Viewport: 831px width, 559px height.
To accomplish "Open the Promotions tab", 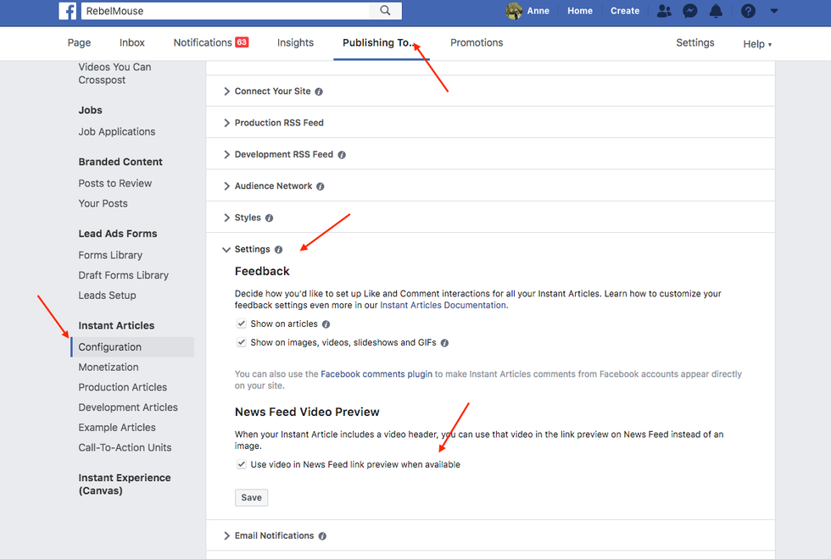I will coord(476,43).
